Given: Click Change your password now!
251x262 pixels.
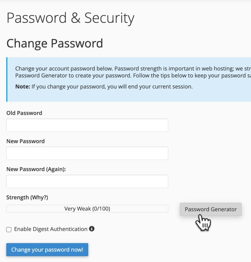Looking at the screenshot, I should [47, 249].
